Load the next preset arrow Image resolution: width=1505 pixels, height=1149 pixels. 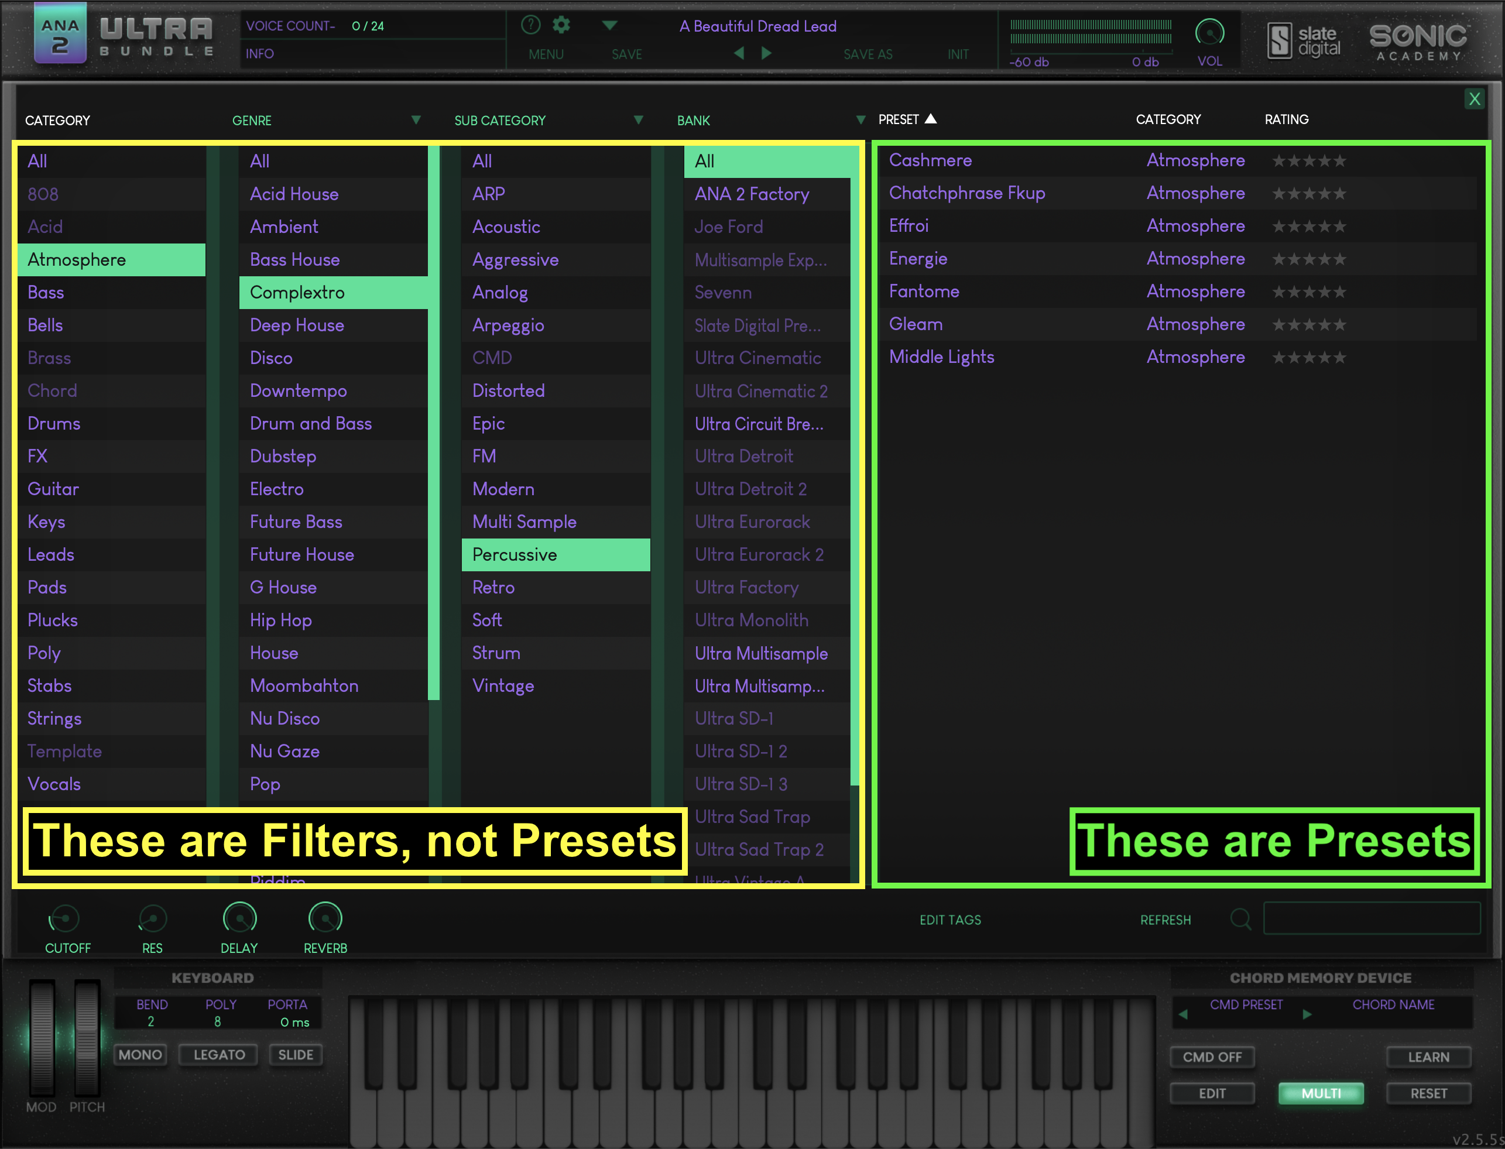pos(766,53)
